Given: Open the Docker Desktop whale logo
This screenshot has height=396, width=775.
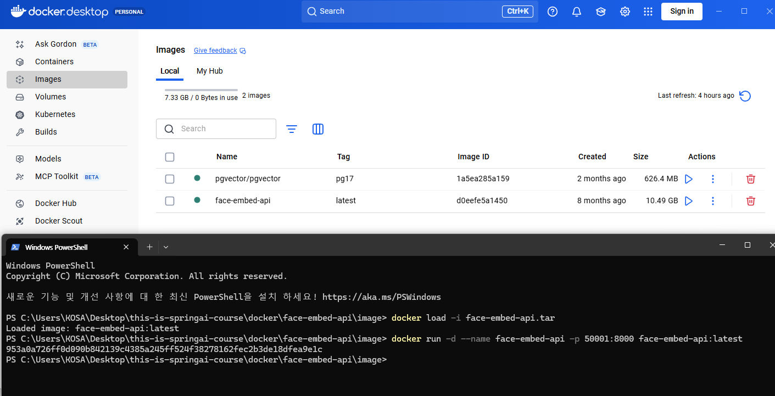Looking at the screenshot, I should pos(17,11).
